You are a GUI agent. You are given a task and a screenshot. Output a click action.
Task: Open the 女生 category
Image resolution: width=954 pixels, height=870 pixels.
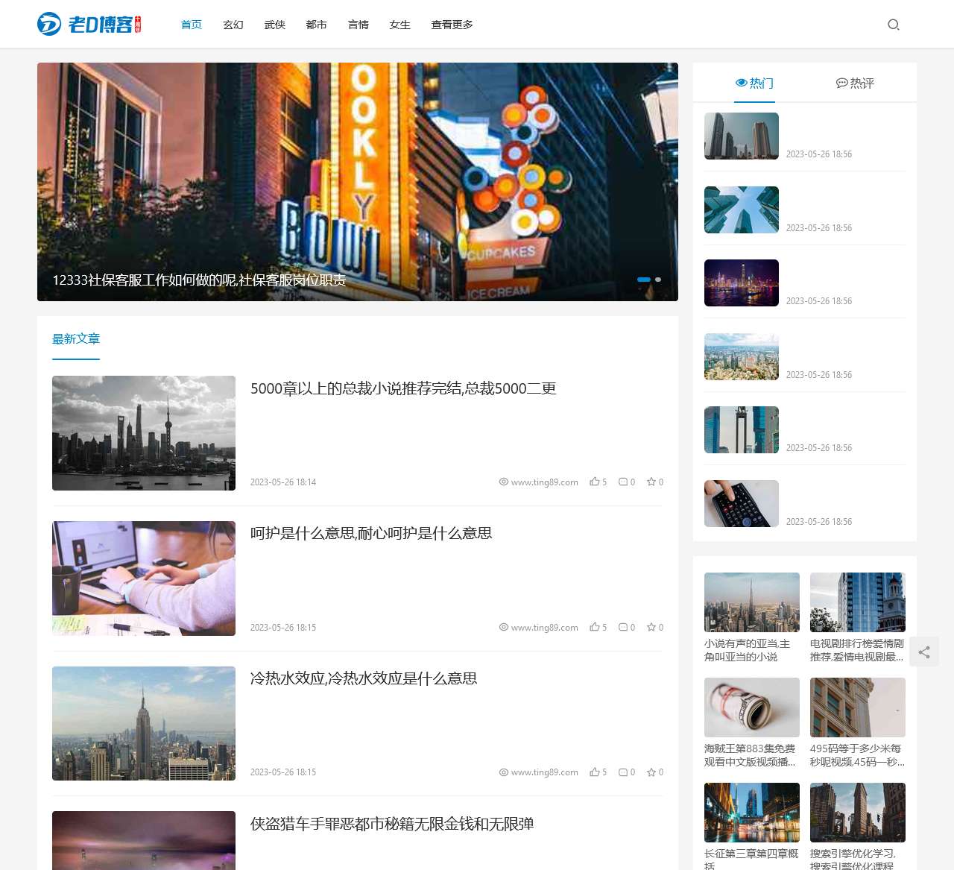tap(400, 25)
